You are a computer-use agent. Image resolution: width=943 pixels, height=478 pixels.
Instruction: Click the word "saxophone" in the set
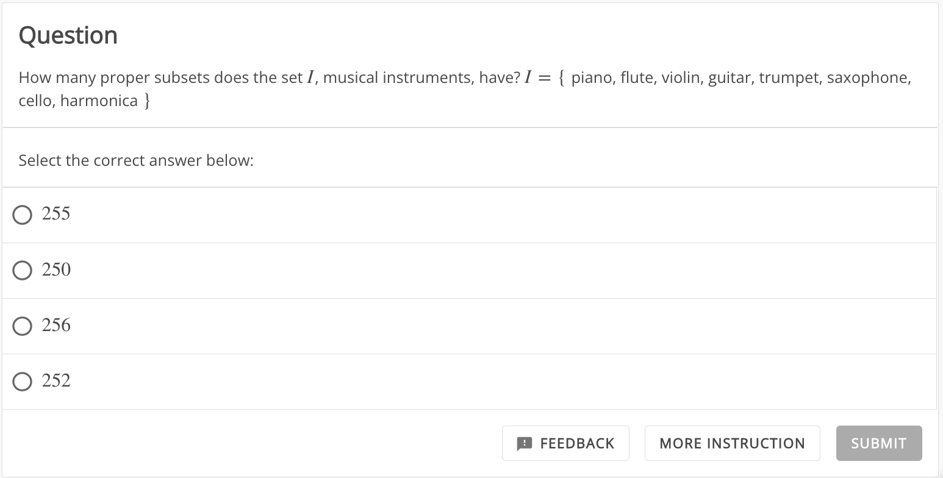pos(867,78)
